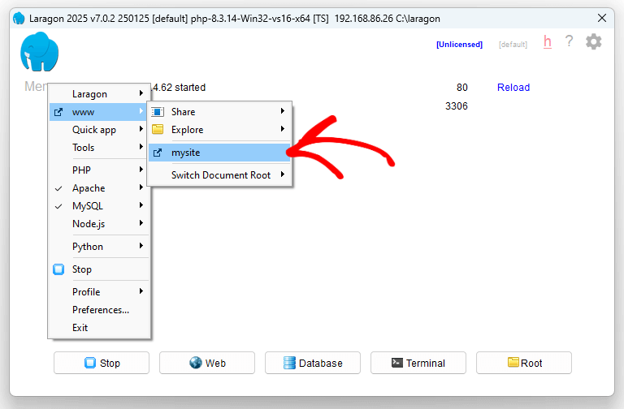
Task: Click the database stack icon on the Database button
Action: (289, 363)
